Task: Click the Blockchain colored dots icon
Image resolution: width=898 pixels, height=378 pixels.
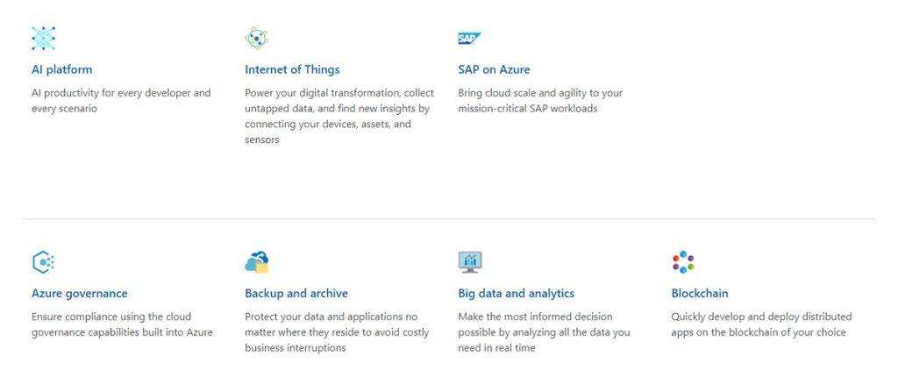Action: 683,261
